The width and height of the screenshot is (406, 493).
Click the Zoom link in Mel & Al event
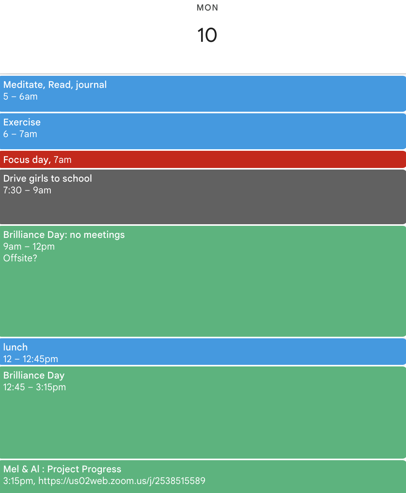click(x=122, y=481)
